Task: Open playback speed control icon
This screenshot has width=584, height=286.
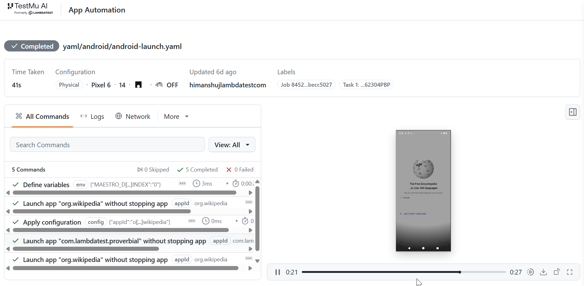Action: point(530,272)
